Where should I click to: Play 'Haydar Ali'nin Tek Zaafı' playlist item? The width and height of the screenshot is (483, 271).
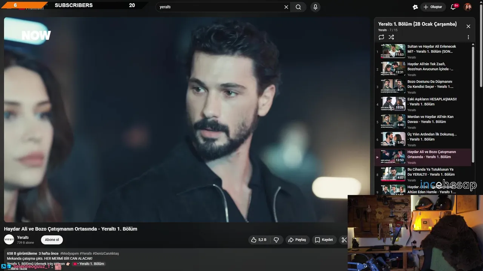point(423,69)
